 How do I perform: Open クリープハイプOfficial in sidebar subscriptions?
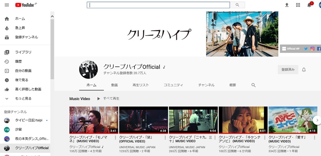(x=25, y=148)
